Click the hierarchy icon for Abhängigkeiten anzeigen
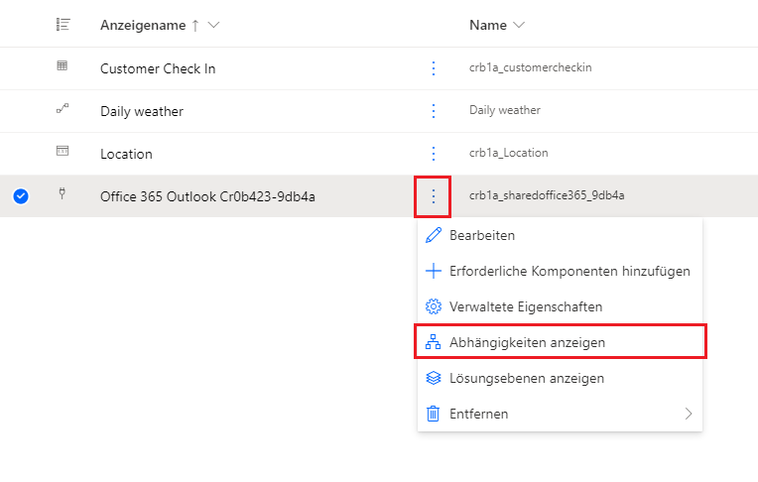This screenshot has height=482, width=758. [x=434, y=342]
